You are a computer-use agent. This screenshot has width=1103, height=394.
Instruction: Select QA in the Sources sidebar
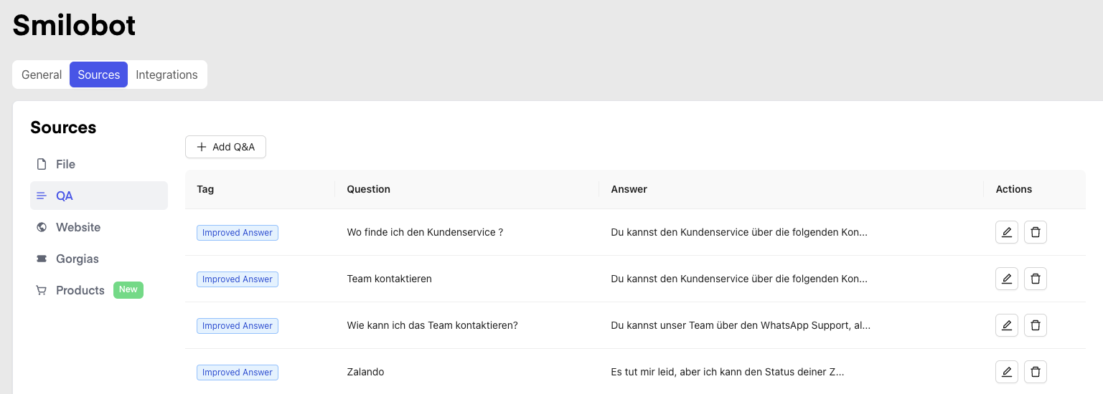pyautogui.click(x=65, y=196)
